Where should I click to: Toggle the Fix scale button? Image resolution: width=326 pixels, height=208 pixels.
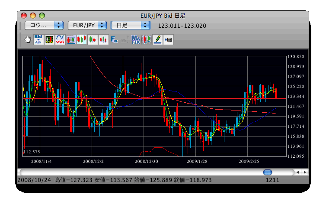(x=114, y=39)
